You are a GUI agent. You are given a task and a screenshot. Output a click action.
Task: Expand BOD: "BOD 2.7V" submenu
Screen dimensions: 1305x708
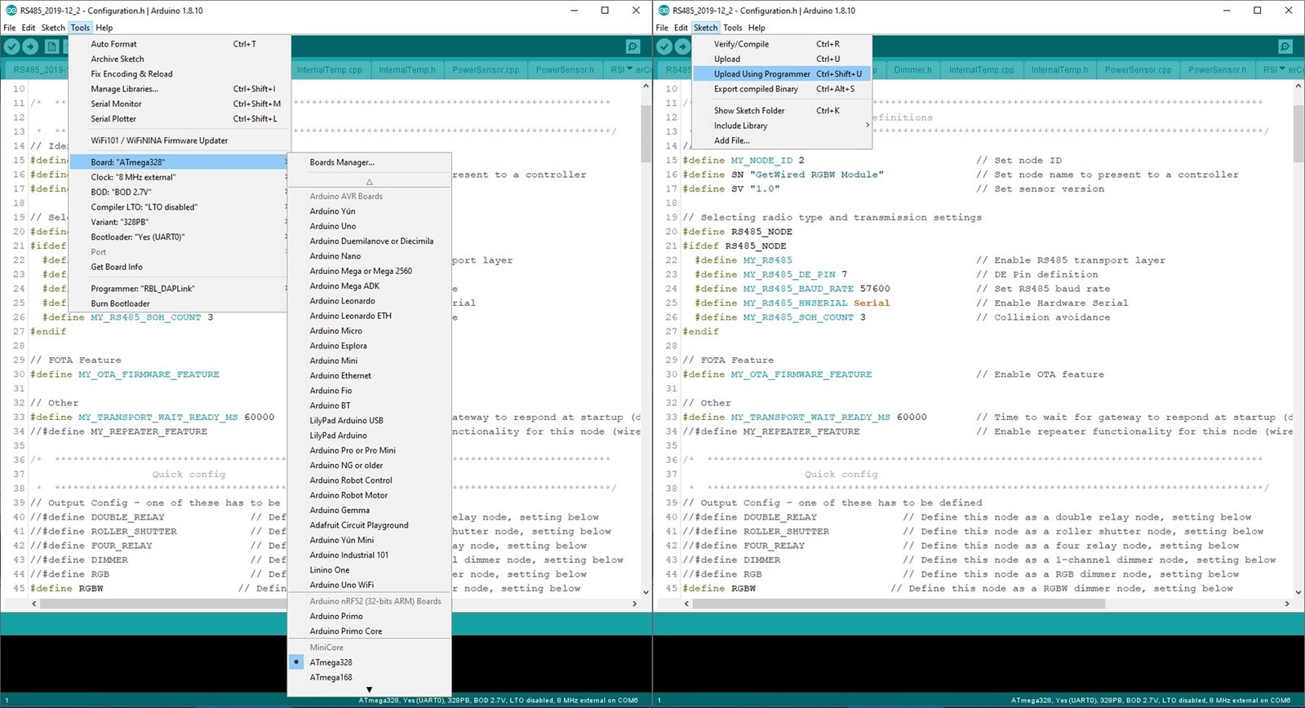tap(180, 192)
